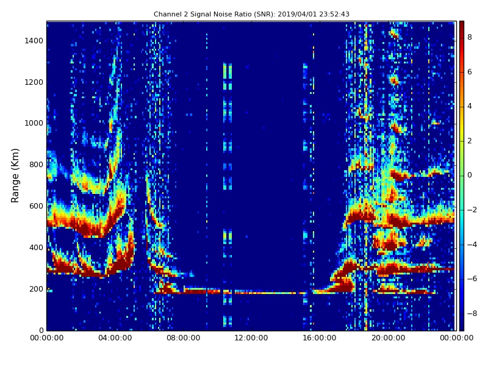Click the colorbar label 2
The width and height of the screenshot is (488, 366).
pyautogui.click(x=470, y=141)
